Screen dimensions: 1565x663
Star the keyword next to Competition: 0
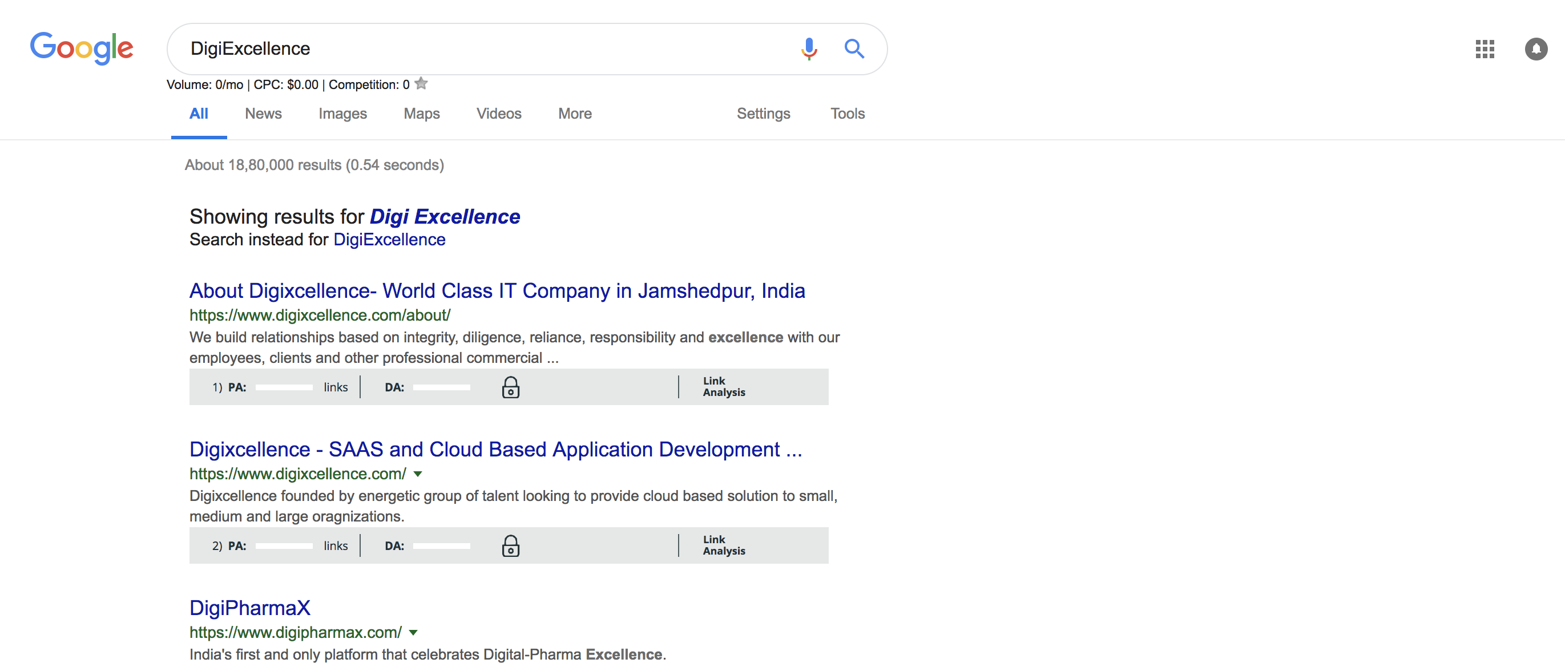(x=421, y=84)
